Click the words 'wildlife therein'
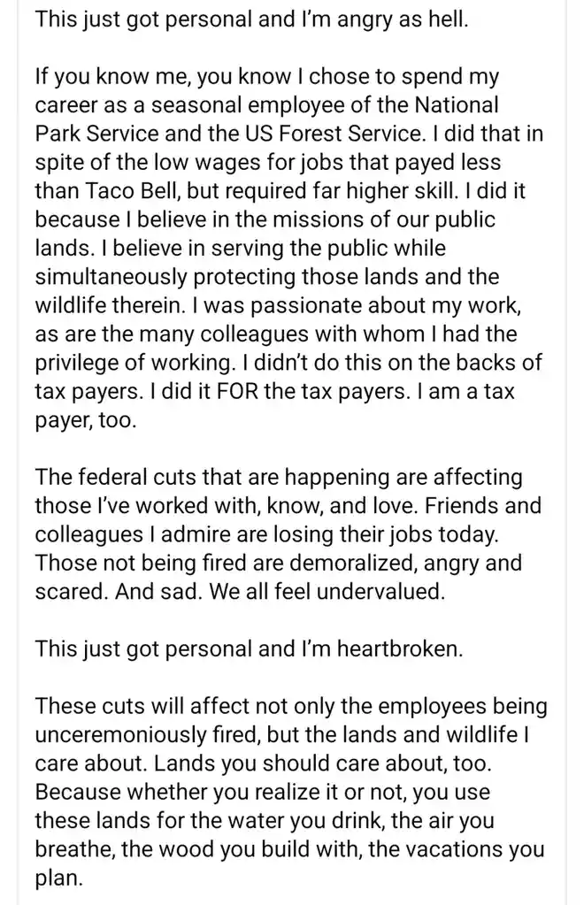Screen dimensions: 584x905 tap(111, 305)
